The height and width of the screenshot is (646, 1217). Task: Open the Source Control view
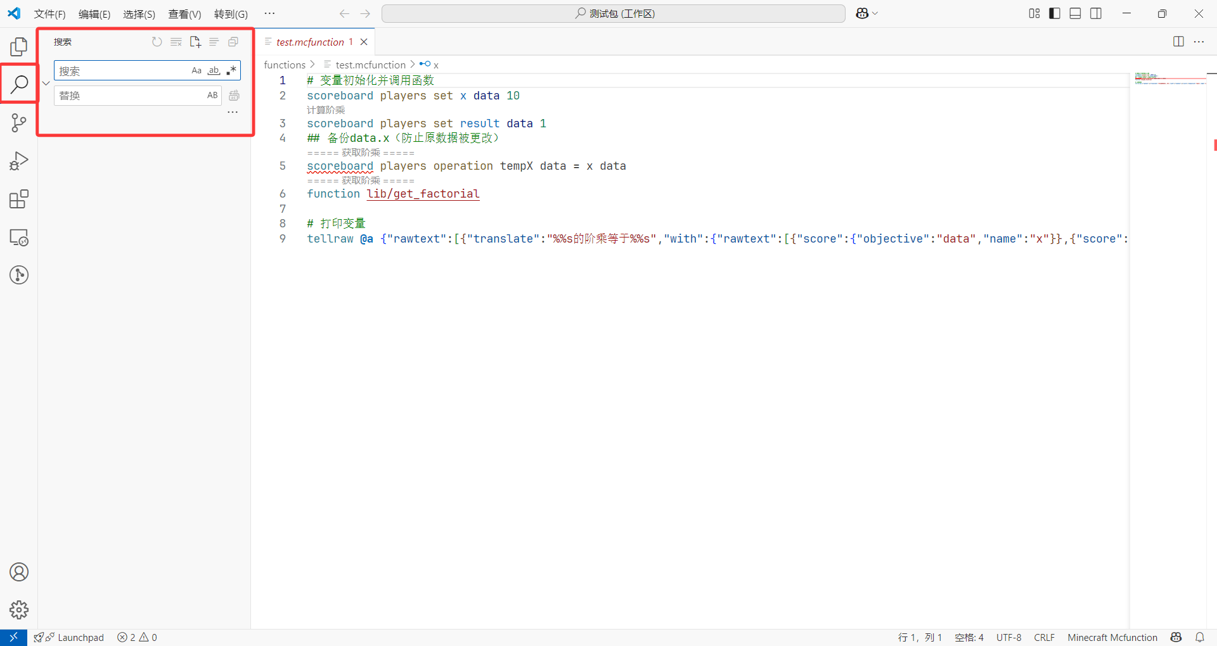19,122
